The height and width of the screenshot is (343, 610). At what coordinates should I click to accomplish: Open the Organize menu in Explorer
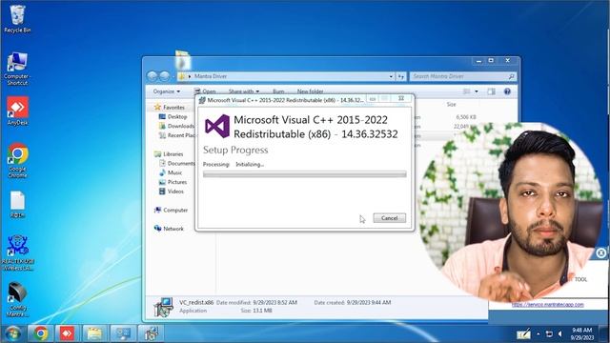(166, 91)
